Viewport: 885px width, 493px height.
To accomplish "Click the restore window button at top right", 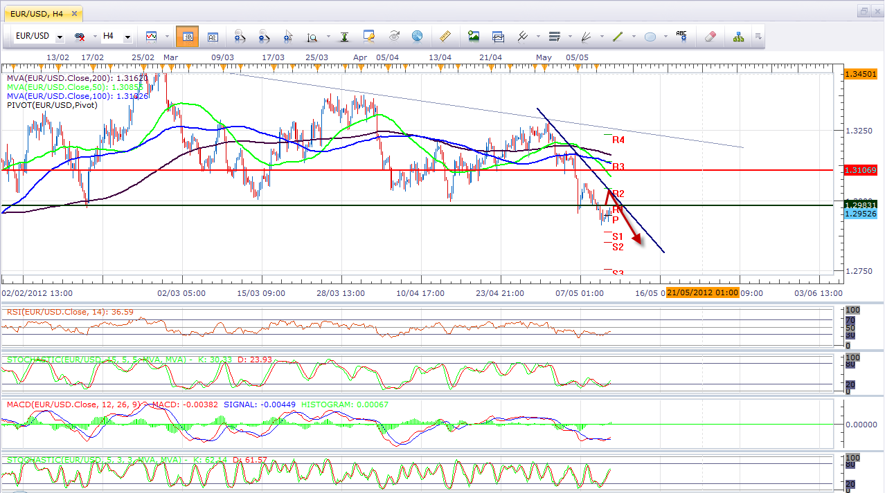I will 864,11.
